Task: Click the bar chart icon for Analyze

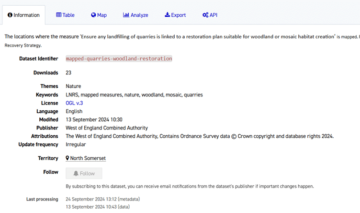Action: point(126,15)
